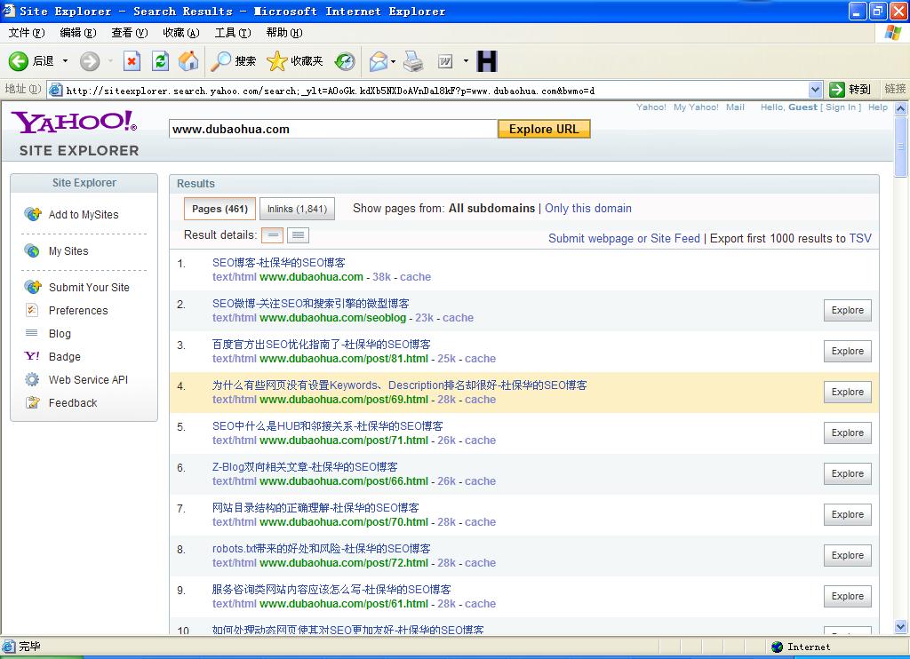The image size is (910, 659).
Task: Click the Blog lines icon
Action: coord(31,333)
